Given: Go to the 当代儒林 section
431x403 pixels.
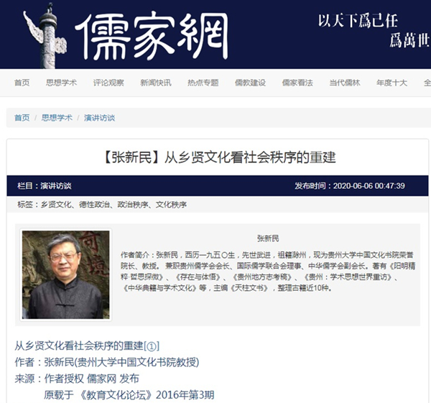Looking at the screenshot, I should pyautogui.click(x=345, y=83).
